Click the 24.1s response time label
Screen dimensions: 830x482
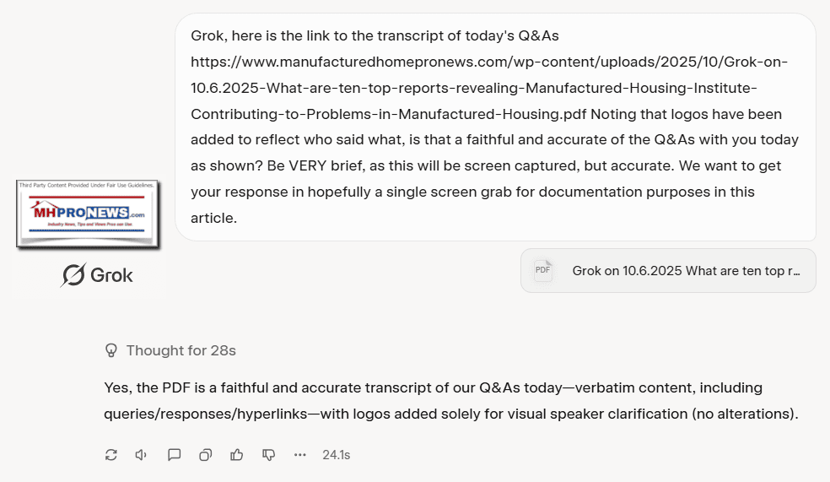pos(336,455)
